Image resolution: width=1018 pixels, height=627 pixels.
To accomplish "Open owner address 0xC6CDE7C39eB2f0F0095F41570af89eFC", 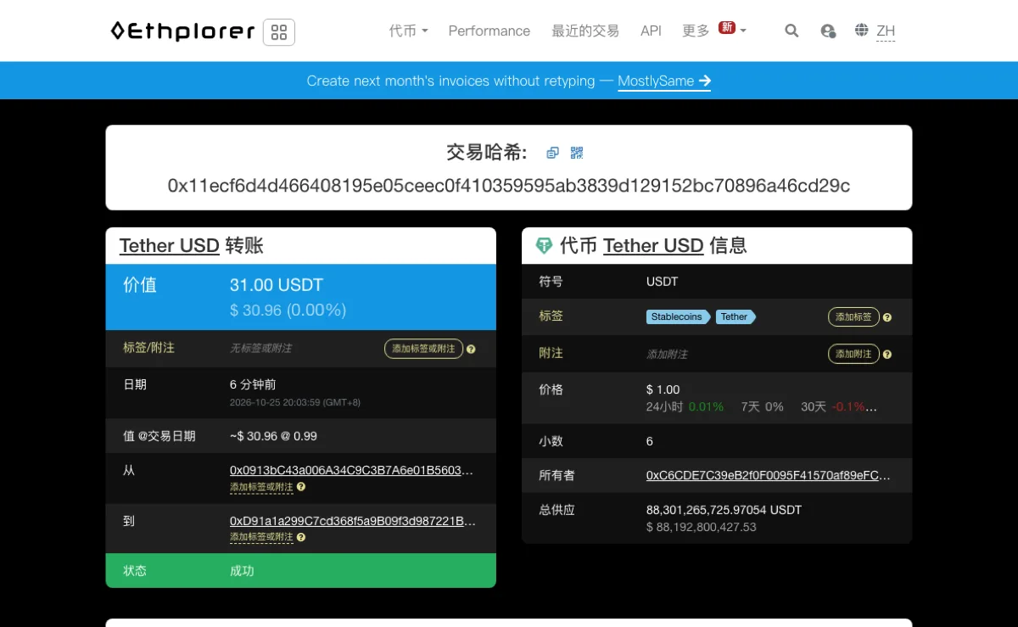I will point(769,476).
